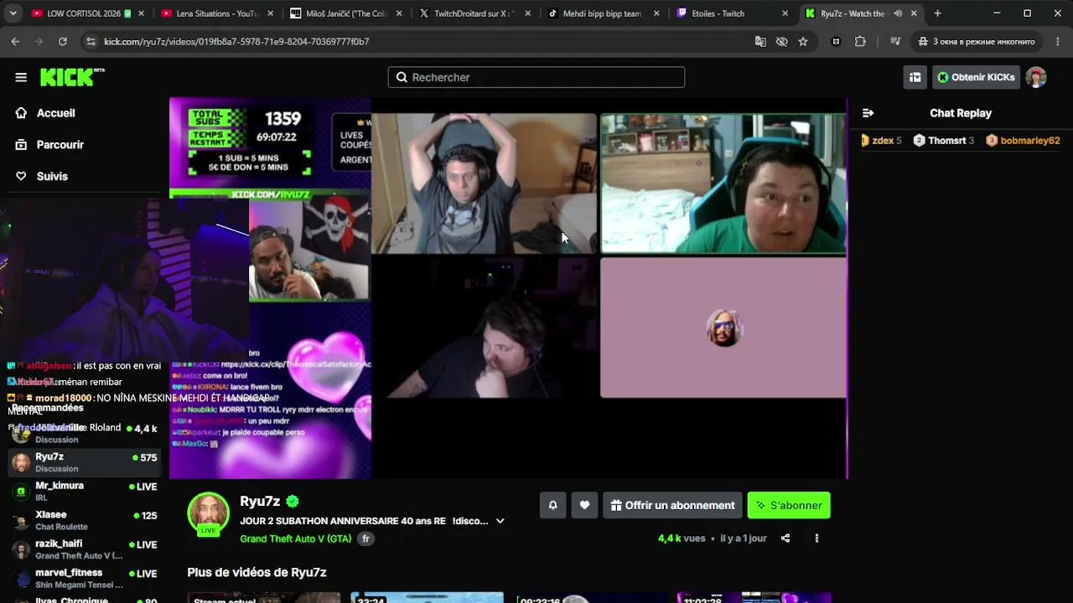This screenshot has height=603, width=1073.
Task: Switch to Mehdi bipp bipp team tab
Action: 604,13
